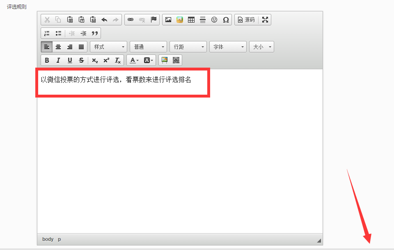Maximize the editor with fullscreen icon
Image resolution: width=394 pixels, height=250 pixels.
[x=265, y=20]
